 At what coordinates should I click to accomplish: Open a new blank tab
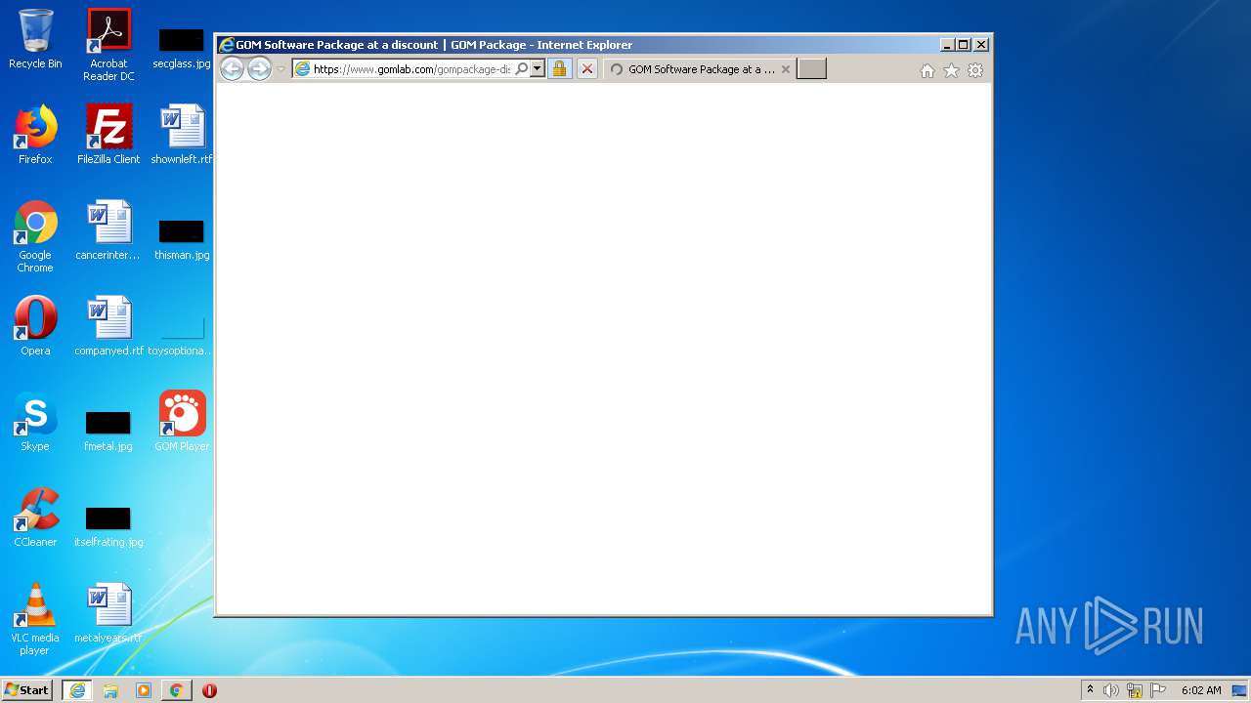[811, 68]
